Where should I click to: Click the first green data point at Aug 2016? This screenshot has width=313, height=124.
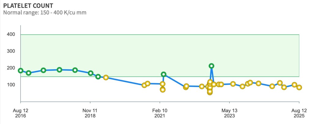[20, 71]
